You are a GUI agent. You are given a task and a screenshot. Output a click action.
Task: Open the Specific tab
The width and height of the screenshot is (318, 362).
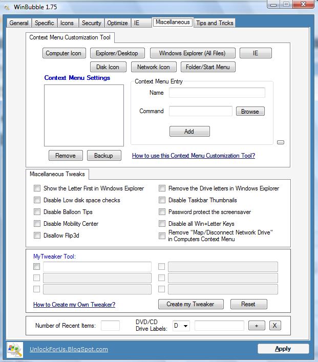pos(45,23)
